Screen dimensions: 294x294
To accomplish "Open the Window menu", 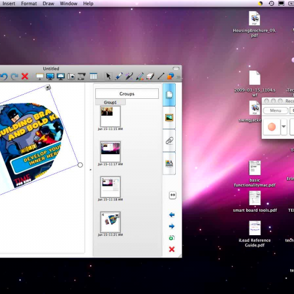I will pyautogui.click(x=68, y=4).
